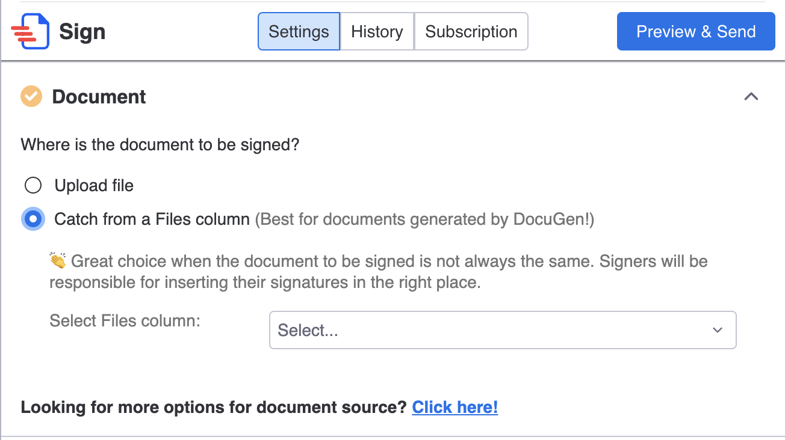Click the DocuGen hint in parentheses
Viewport: 785px width, 440px height.
(x=424, y=219)
